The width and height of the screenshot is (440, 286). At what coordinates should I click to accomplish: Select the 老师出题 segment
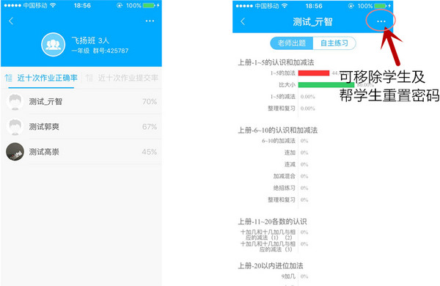point(292,43)
